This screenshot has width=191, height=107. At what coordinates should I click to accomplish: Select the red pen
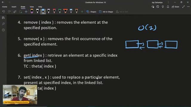pos(54,11)
